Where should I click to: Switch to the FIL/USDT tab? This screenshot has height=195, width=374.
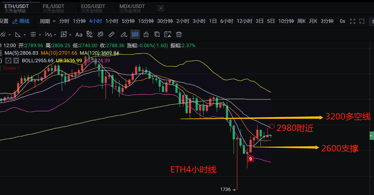[55, 8]
